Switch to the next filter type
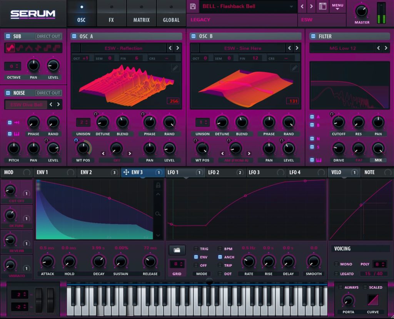Screen dimensions: 394x319 point(386,48)
